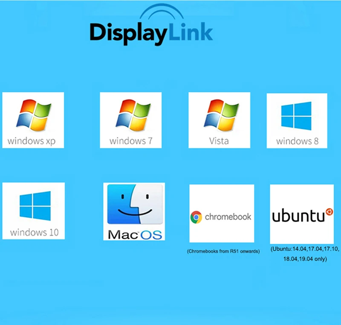Select the Windows 8 tile
The image size is (341, 325).
(x=297, y=121)
